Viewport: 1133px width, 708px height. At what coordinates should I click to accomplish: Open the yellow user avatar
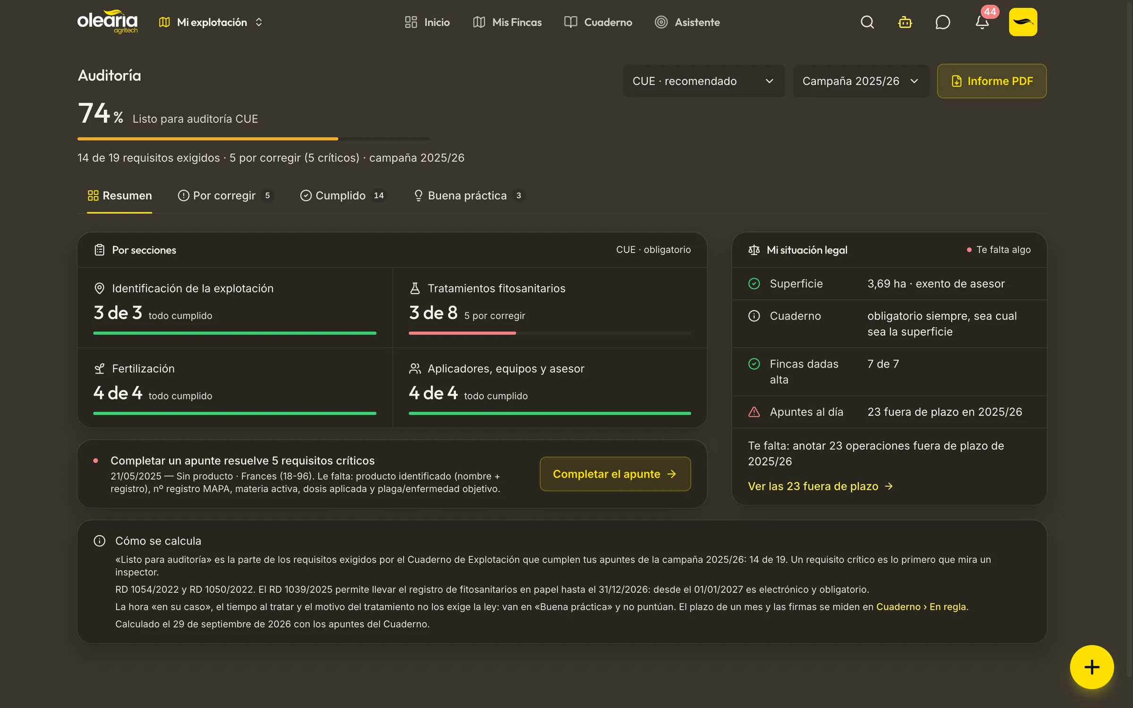pos(1023,22)
